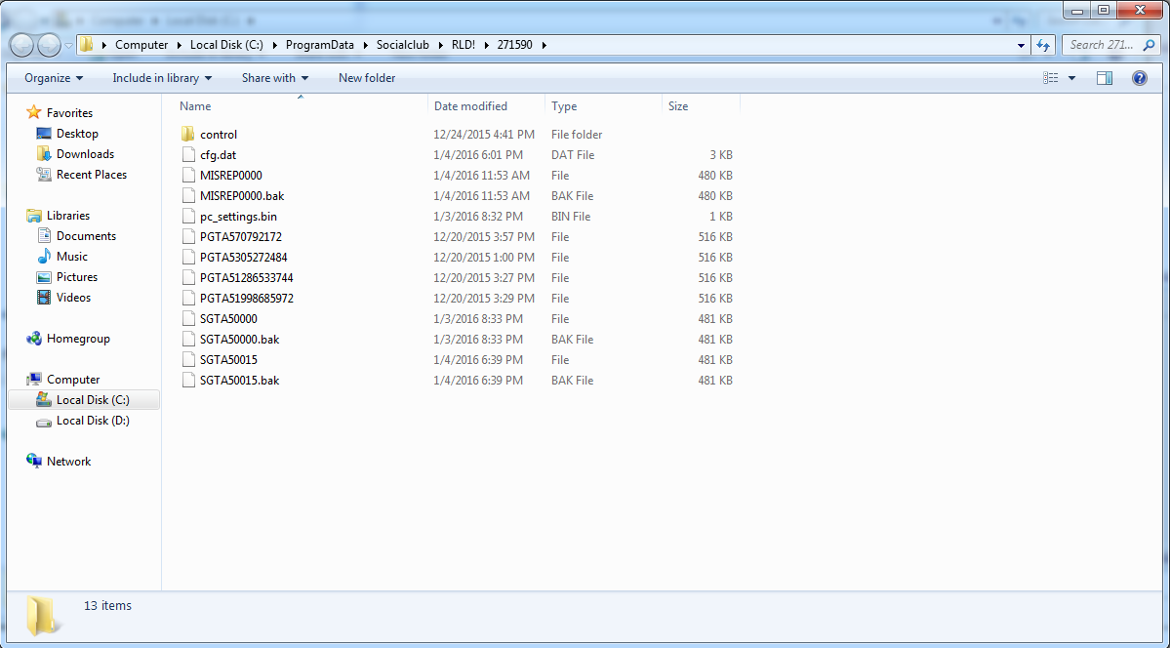Select the SGTA50000 file icon
Viewport: 1170px width, 648px height.
(188, 319)
